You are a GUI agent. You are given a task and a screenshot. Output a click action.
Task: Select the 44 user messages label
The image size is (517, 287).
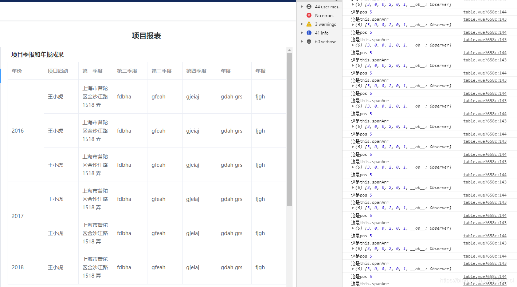click(x=328, y=7)
